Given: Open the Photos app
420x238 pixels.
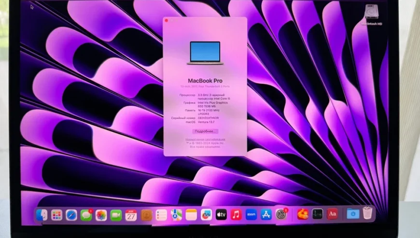Looking at the screenshot, I should pos(101,215).
